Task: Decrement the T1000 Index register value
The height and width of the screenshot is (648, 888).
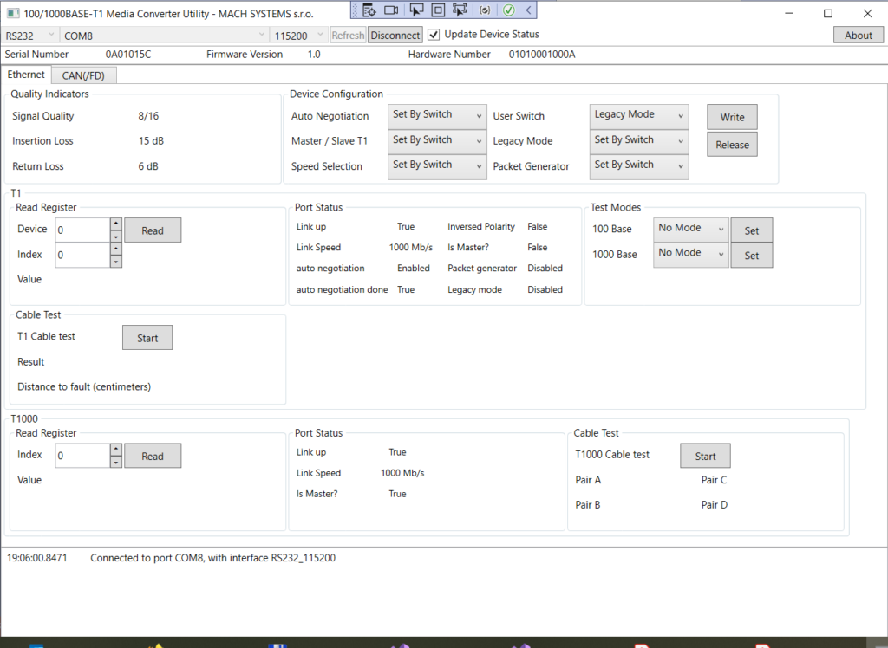Action: point(116,462)
